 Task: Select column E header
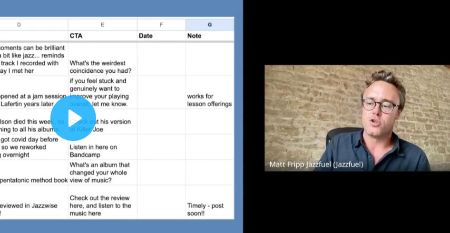pos(102,25)
